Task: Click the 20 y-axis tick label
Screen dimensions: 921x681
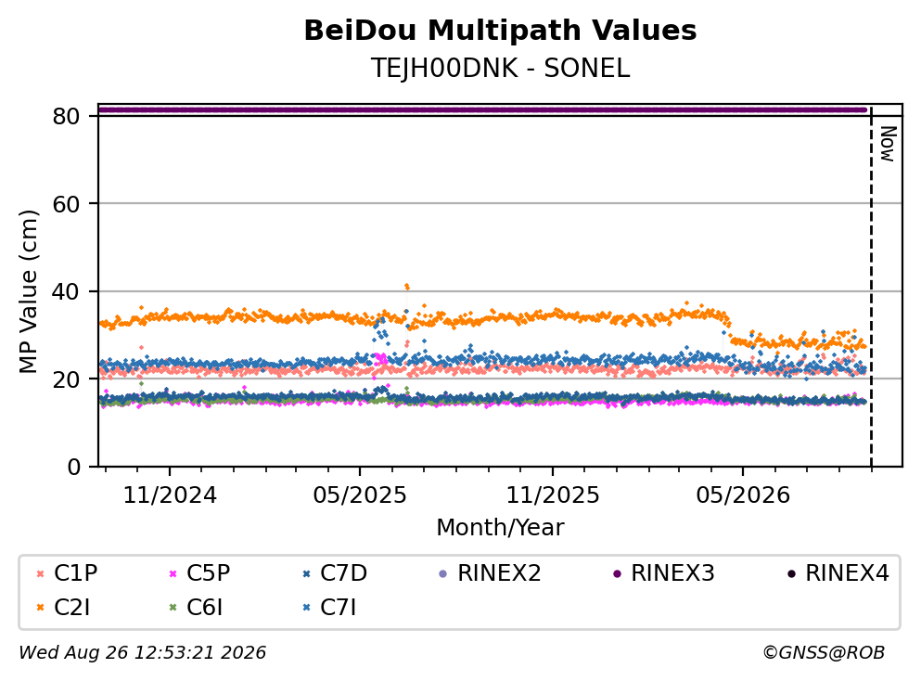Action: pyautogui.click(x=67, y=379)
